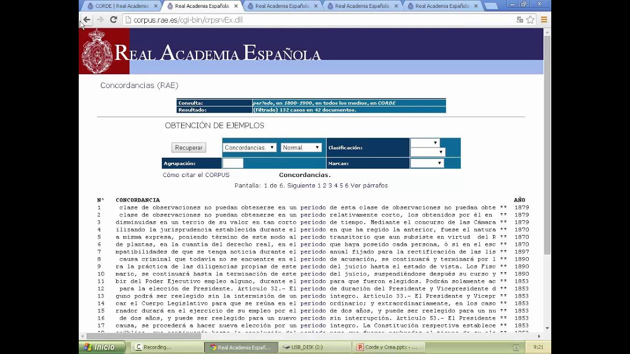Click the Real Academia Españ... taskbar item

[241, 347]
